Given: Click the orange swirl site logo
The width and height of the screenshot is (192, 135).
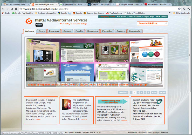Looking at the screenshot, I should pos(29,21).
